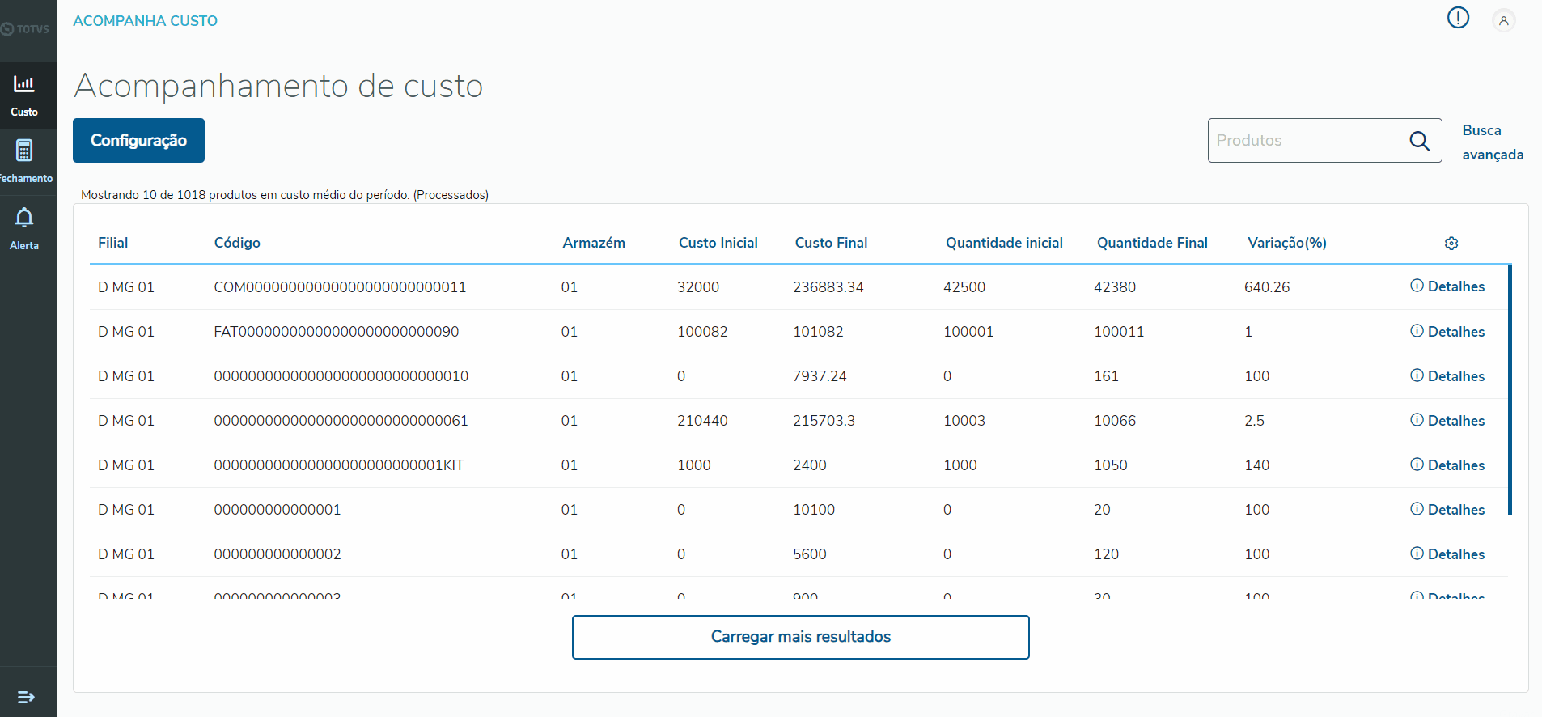Viewport: 1542px width, 717px height.
Task: Open Detalhes for code ending 0061
Action: pyautogui.click(x=1447, y=421)
